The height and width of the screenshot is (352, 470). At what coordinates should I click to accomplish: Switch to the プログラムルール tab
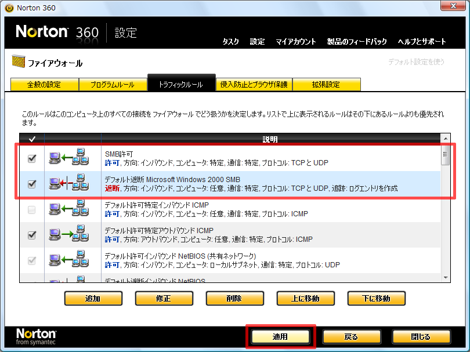[112, 85]
